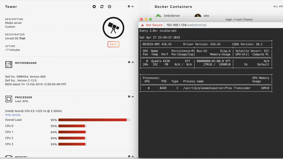Click the Quadro K420 GPU name in the terminal
The width and height of the screenshot is (283, 159).
(160, 61)
